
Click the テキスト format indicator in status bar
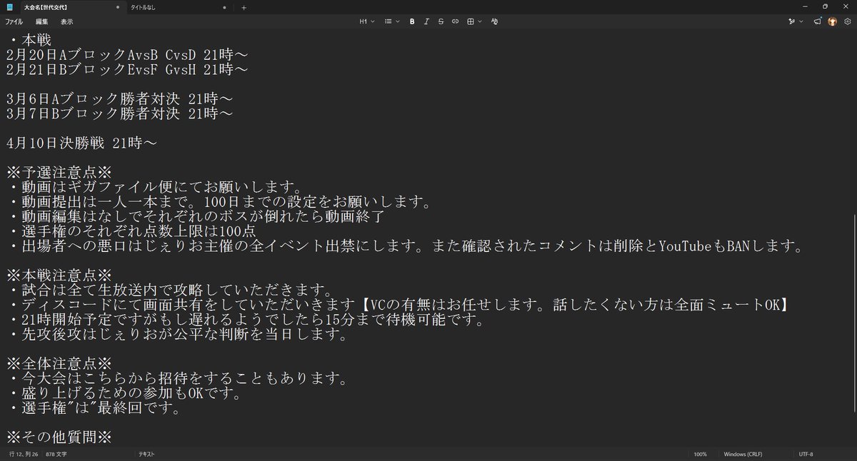click(x=146, y=454)
